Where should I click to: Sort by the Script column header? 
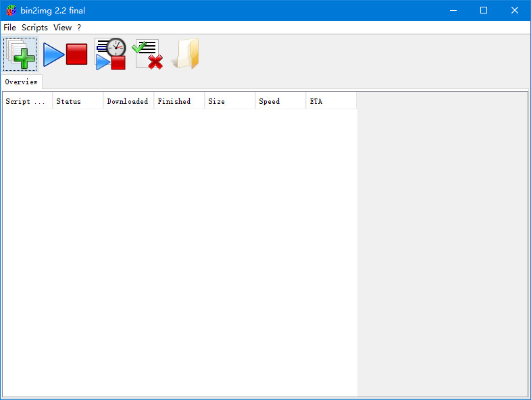(x=27, y=101)
